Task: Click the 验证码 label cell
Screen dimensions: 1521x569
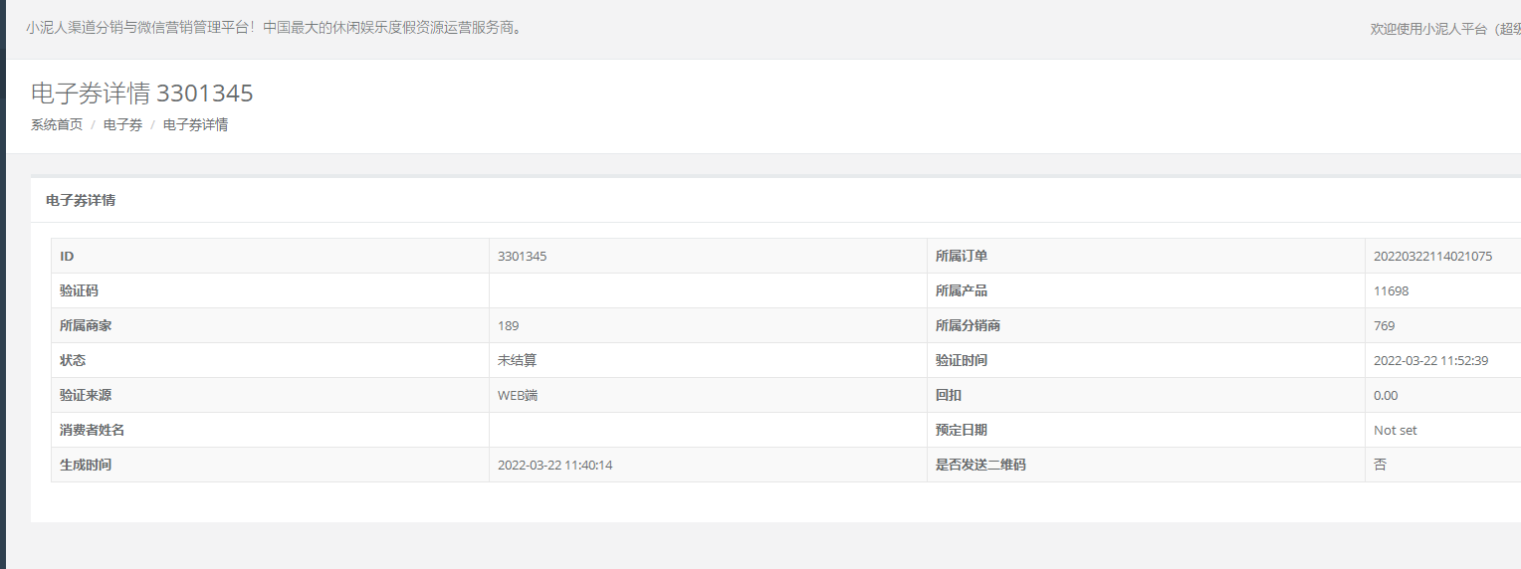Action: 80,291
